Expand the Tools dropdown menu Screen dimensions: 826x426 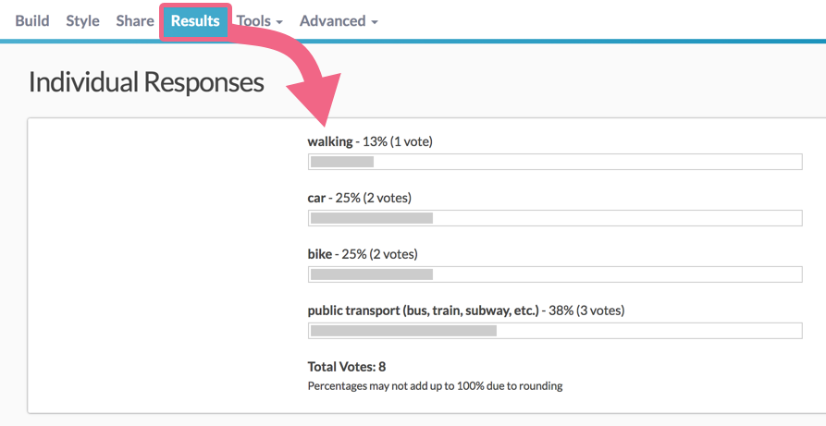(259, 20)
